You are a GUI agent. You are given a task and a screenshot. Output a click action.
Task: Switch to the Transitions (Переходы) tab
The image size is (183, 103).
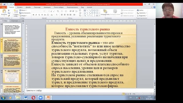(x=37, y=7)
